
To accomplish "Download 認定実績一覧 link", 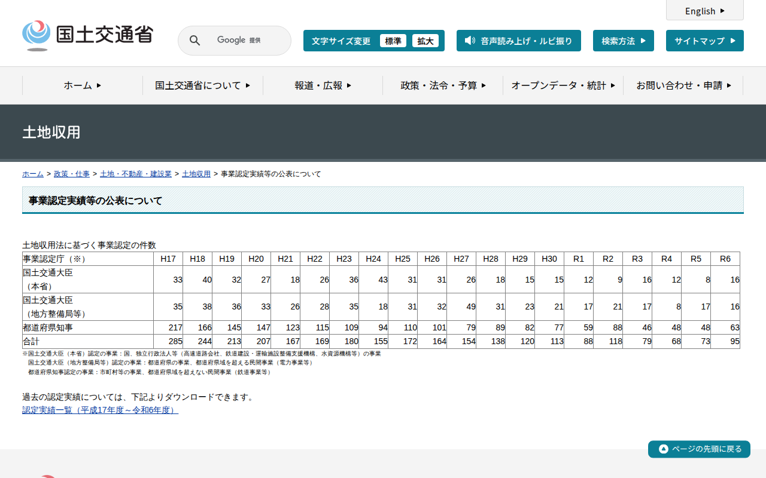I will (x=100, y=410).
